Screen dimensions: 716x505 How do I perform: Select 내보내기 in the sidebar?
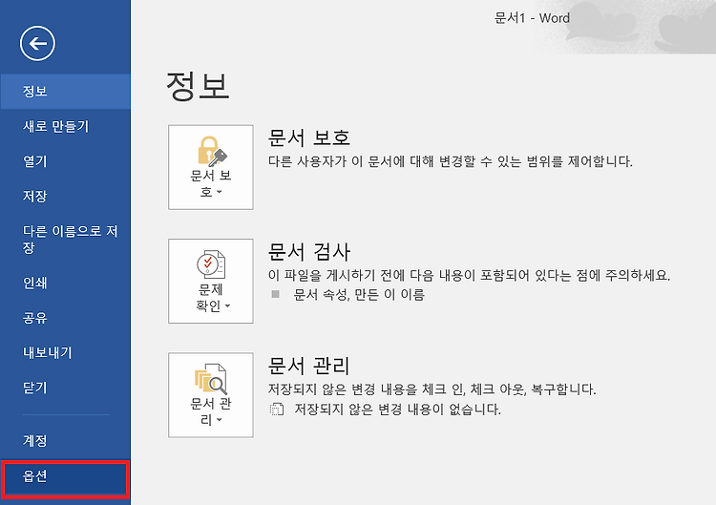65,352
